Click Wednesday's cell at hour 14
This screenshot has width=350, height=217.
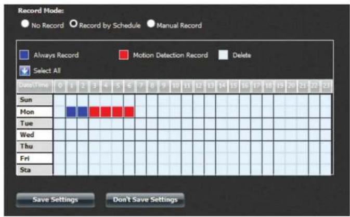pyautogui.click(x=222, y=135)
